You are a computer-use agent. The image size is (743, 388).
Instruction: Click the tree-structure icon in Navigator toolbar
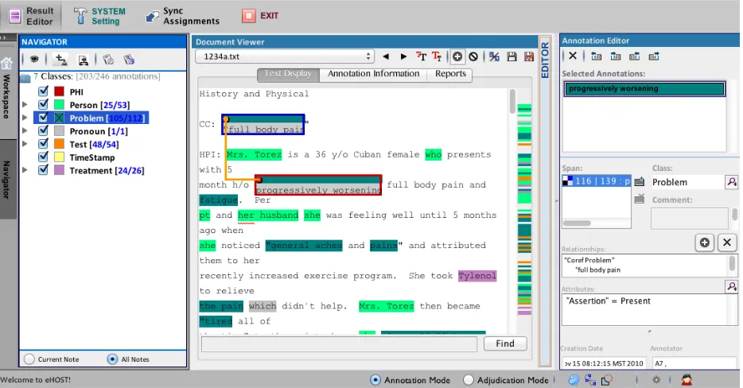click(x=84, y=60)
